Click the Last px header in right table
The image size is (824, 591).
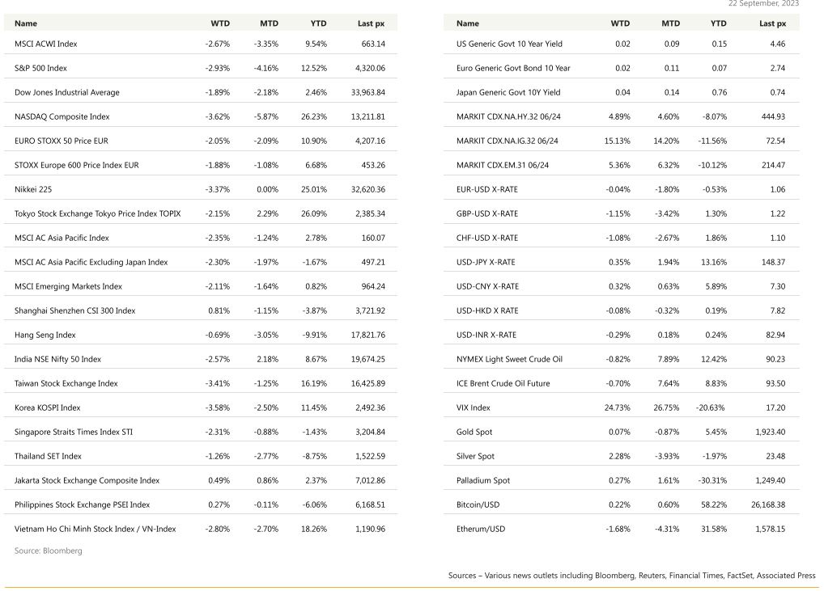coord(772,23)
